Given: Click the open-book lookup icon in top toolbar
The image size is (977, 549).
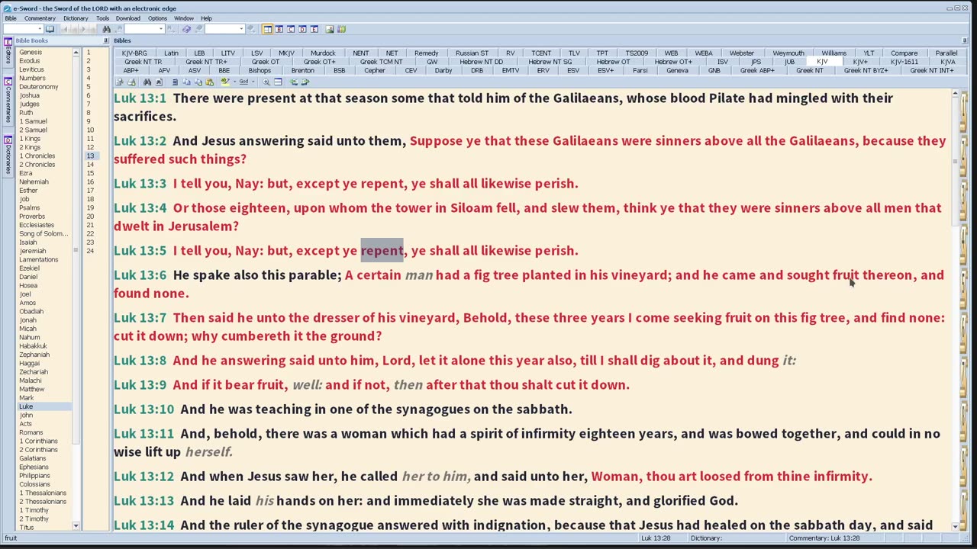Looking at the screenshot, I should coord(50,29).
